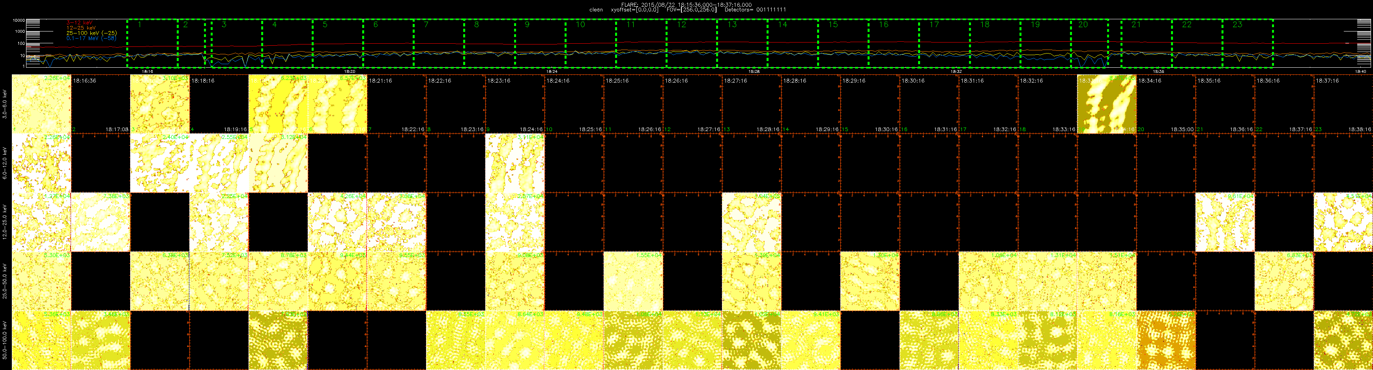Open the 50.0-100.0 keV image in panel 5
The height and width of the screenshot is (370, 1373).
pos(278,340)
